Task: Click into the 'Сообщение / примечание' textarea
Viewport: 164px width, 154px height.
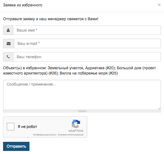Action: pyautogui.click(x=82, y=95)
